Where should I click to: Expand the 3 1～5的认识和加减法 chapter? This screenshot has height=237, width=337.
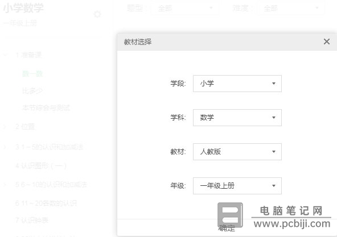coord(5,147)
